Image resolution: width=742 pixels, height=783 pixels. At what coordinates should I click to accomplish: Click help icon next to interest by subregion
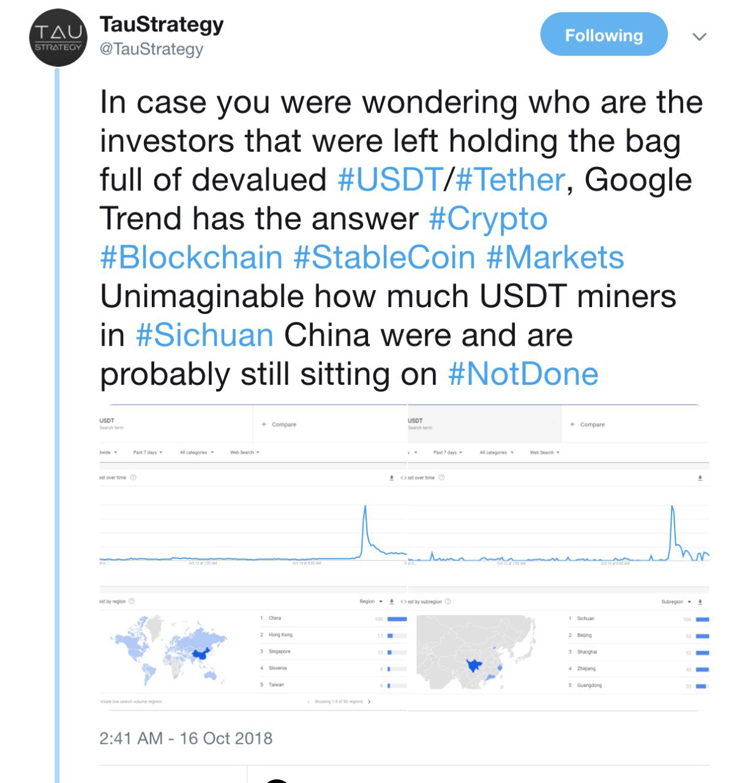(448, 601)
